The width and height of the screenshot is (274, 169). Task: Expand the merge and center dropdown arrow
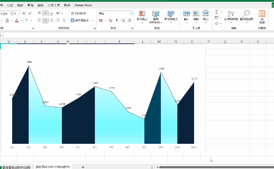click(93, 21)
